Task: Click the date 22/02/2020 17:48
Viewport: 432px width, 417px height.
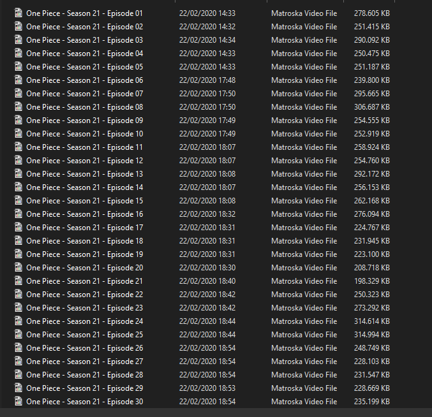Action: point(207,80)
